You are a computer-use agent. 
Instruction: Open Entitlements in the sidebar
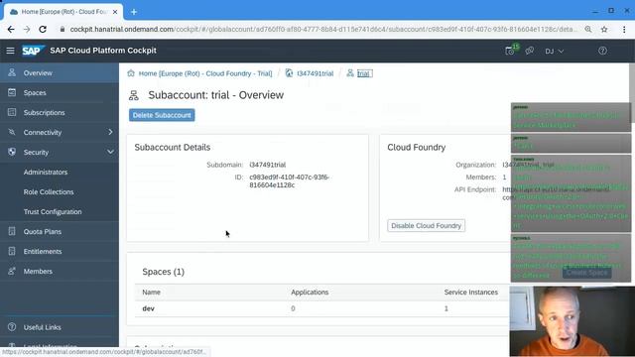click(x=60, y=251)
